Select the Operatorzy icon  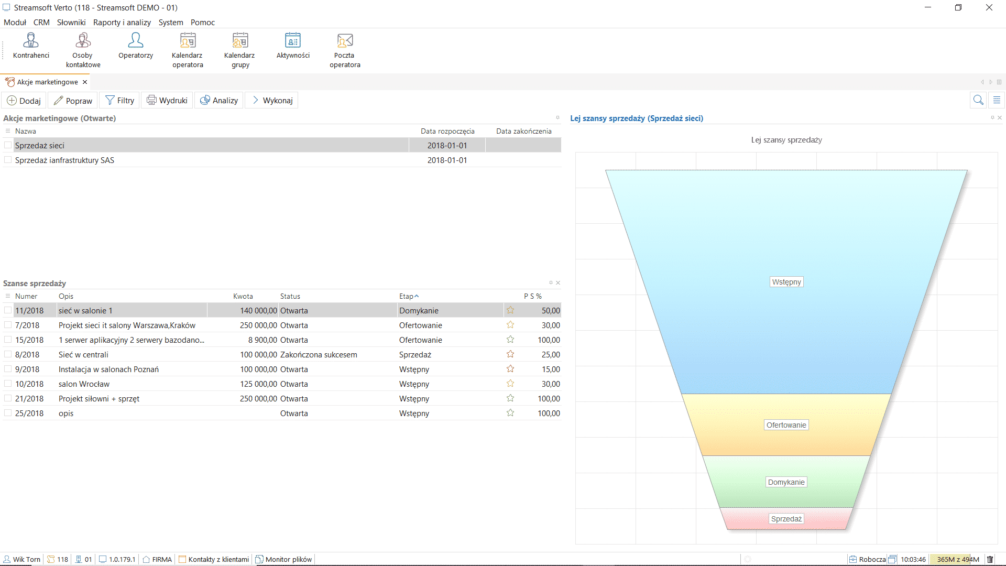135,47
